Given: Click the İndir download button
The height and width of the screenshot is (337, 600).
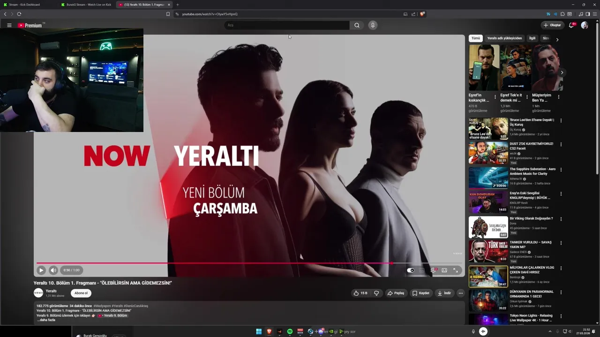Looking at the screenshot, I should tap(444, 293).
